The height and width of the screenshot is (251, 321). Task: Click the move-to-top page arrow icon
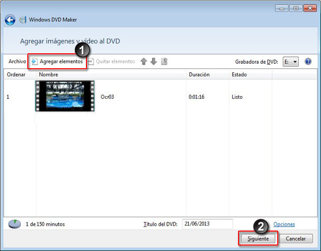pyautogui.click(x=164, y=61)
